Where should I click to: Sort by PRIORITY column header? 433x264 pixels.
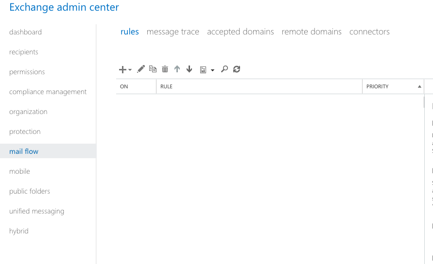pos(393,86)
